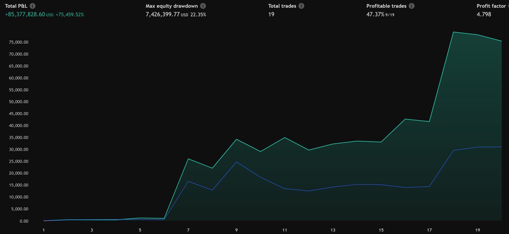Select trade number 19 on x-axis axis
This screenshot has width=509, height=234.
(x=478, y=230)
